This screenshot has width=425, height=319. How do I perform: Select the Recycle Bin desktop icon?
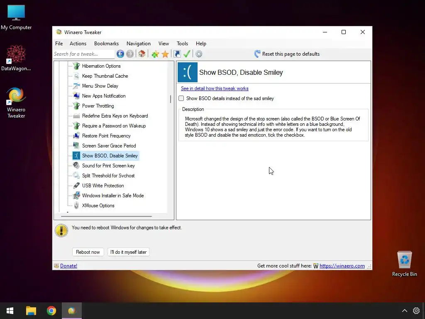404,263
